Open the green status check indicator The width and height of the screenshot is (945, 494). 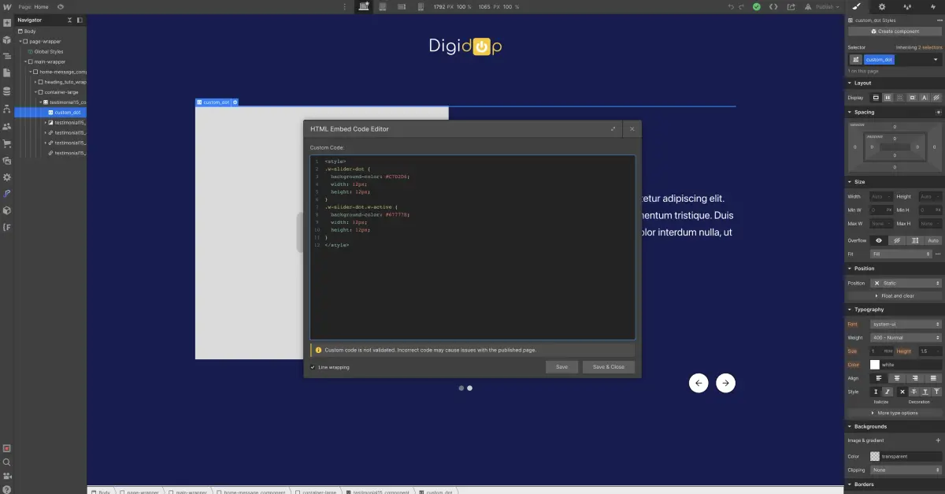(756, 6)
